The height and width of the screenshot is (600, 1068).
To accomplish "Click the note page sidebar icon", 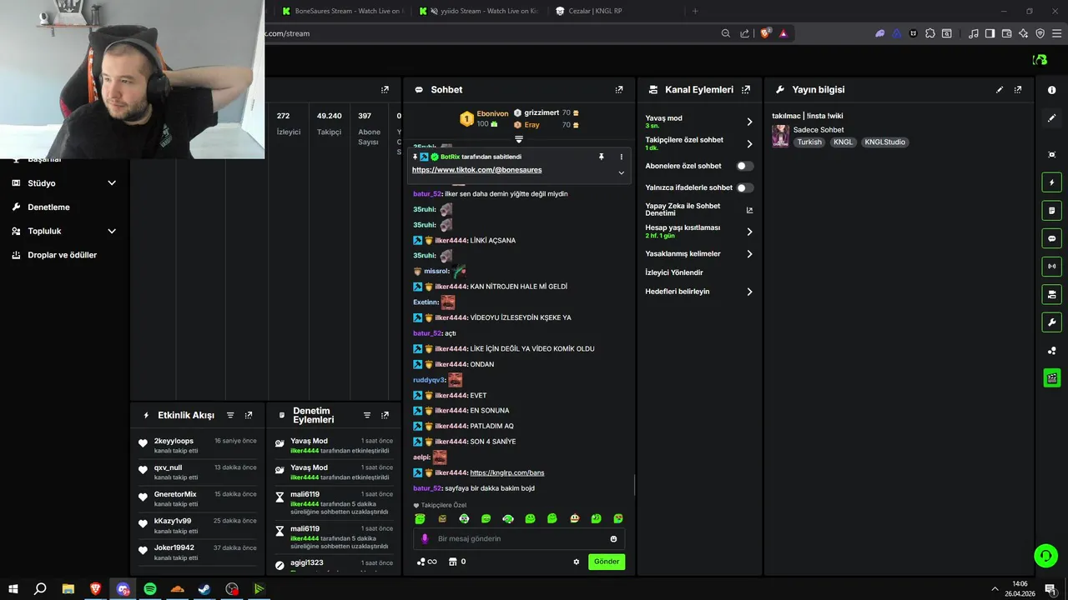I will (x=1051, y=211).
